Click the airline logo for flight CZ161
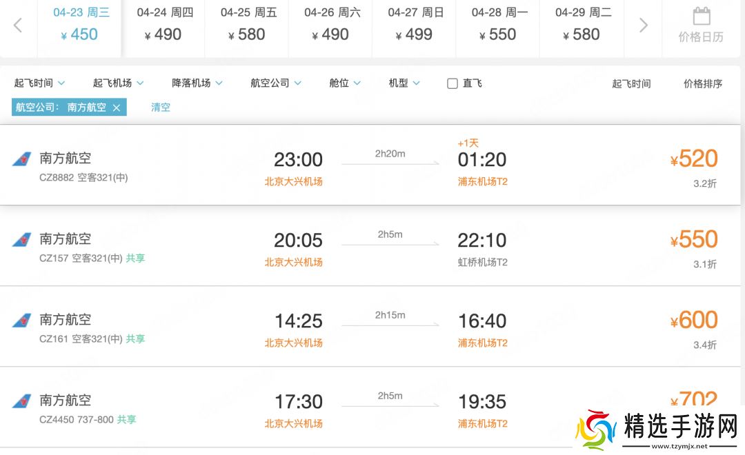This screenshot has width=745, height=455. pos(21,321)
